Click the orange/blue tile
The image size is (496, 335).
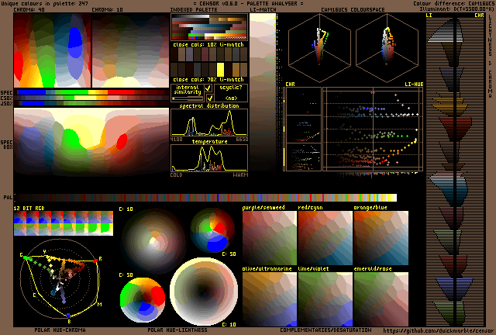pos(381,238)
